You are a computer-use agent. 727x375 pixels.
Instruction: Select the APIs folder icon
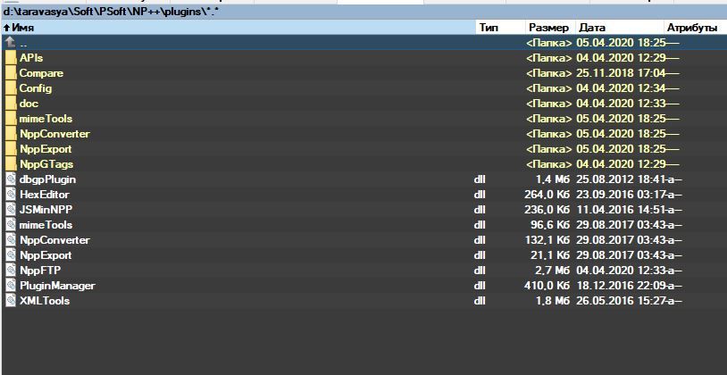[11, 58]
